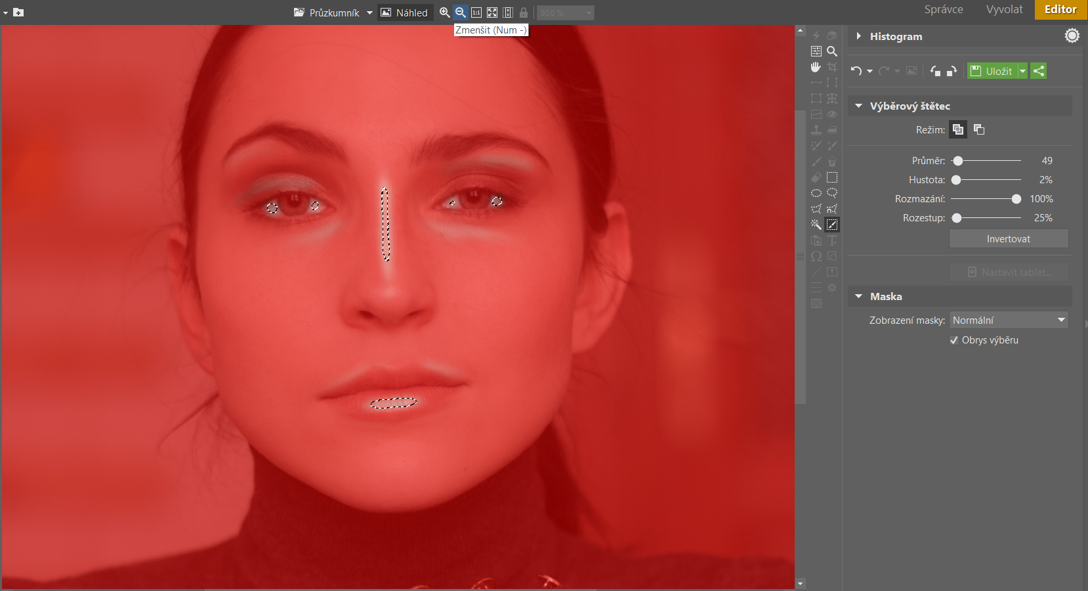Open the Průzkumník explorer view
Screen dimensions: 1088x591
(327, 12)
